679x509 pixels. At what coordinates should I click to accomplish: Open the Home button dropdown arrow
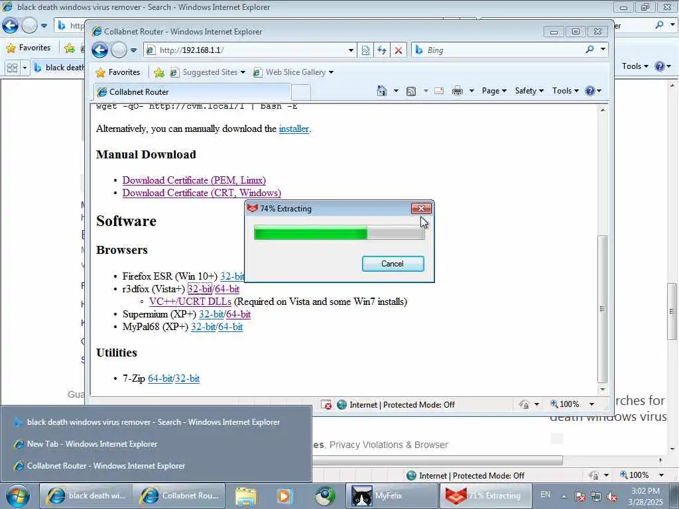[395, 91]
